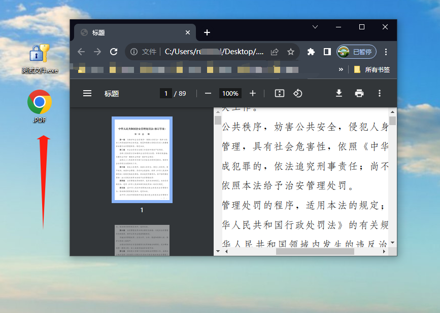Click the browser forward arrow
This screenshot has width=440, height=313.
pos(97,52)
